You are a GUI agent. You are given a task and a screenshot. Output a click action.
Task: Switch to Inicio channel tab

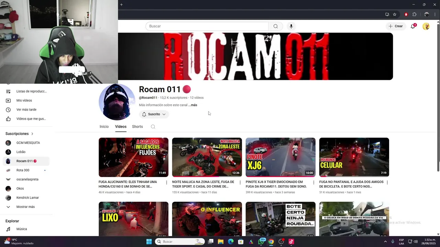pos(104,127)
